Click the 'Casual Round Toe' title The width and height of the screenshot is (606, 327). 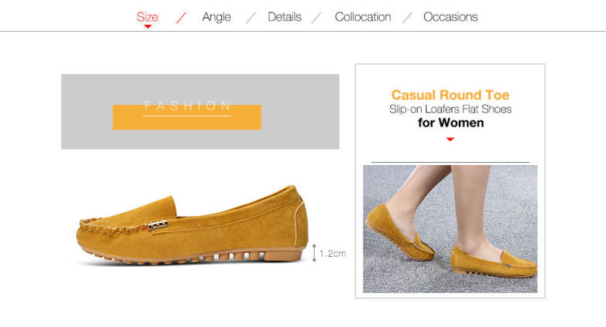click(450, 95)
